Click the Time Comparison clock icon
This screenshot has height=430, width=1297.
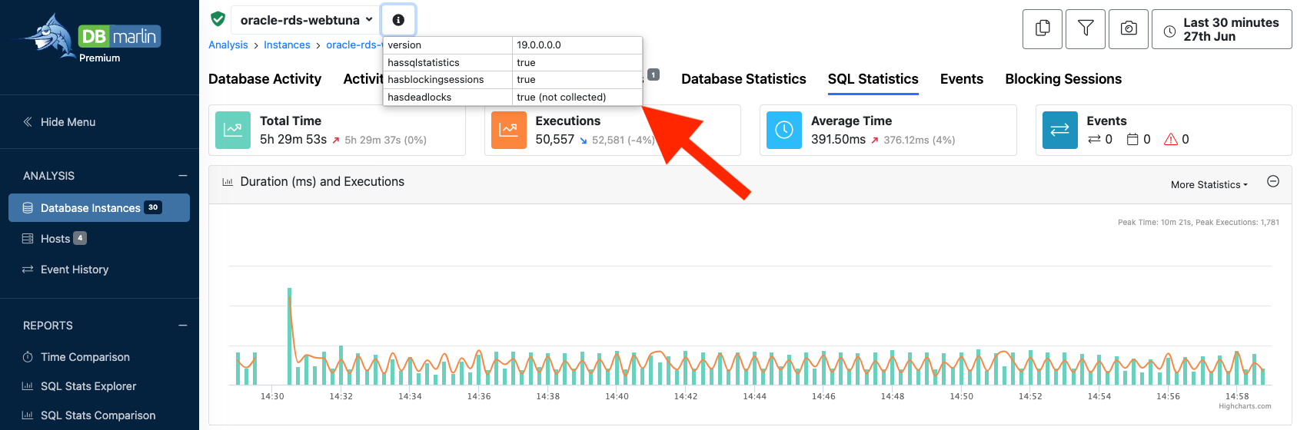[28, 357]
